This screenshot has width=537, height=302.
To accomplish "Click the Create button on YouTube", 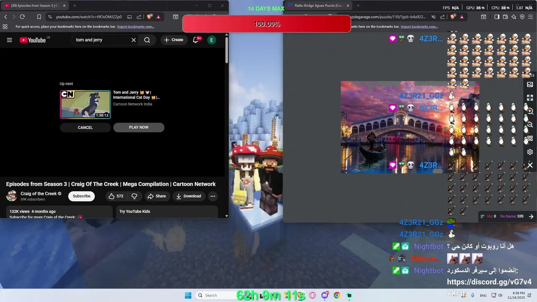I will [x=174, y=40].
